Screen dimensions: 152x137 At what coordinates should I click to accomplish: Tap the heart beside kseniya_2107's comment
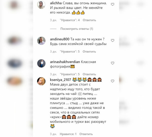coord(112,81)
